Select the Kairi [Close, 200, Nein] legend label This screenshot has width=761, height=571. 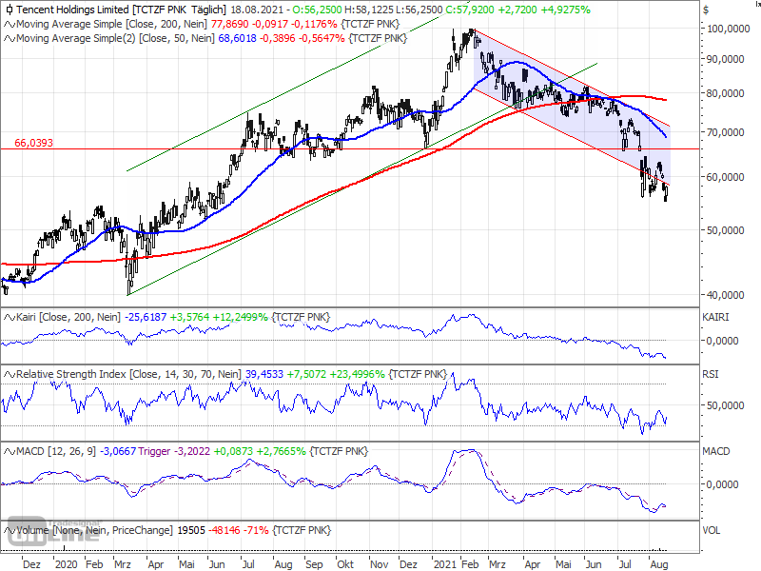click(x=68, y=317)
